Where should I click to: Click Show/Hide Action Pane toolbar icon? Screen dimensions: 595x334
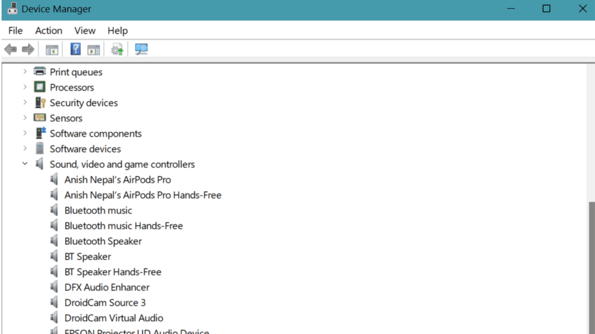coord(94,50)
